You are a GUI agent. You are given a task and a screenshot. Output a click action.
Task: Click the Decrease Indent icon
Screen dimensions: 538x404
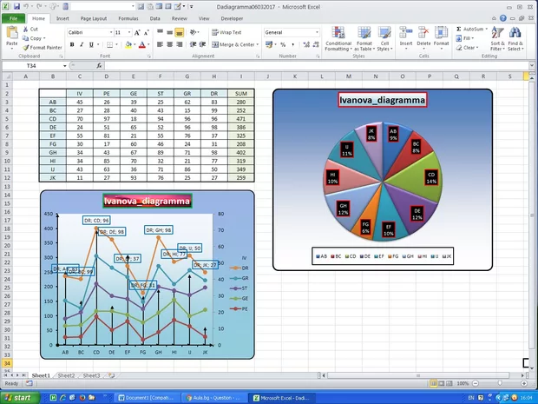pos(194,44)
